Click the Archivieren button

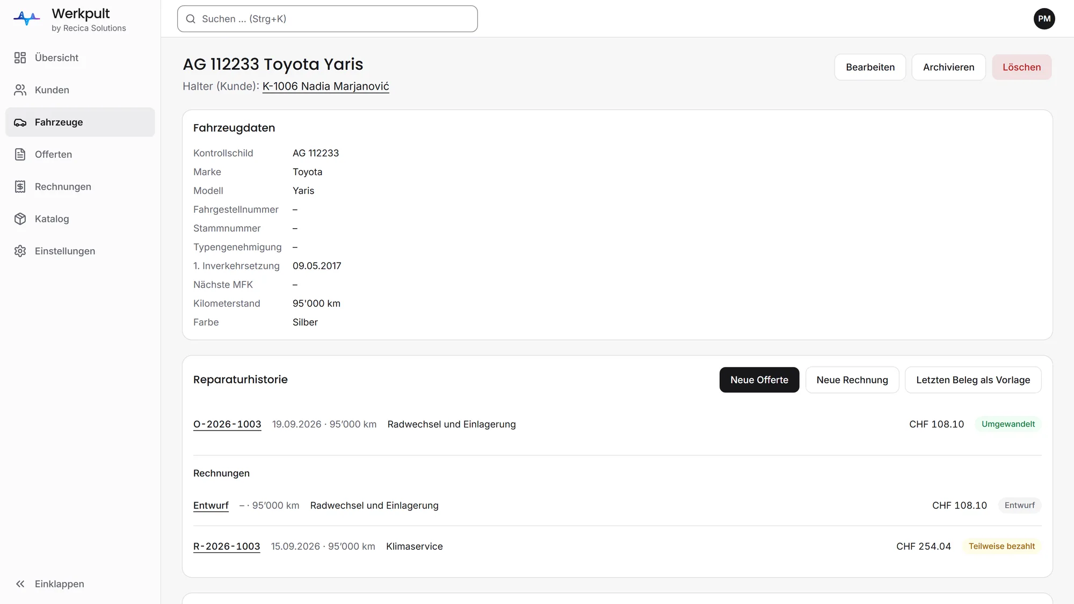948,67
